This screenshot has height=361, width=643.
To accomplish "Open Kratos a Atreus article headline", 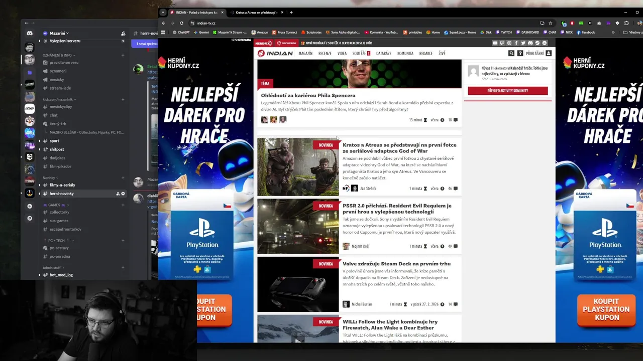I will [399, 148].
